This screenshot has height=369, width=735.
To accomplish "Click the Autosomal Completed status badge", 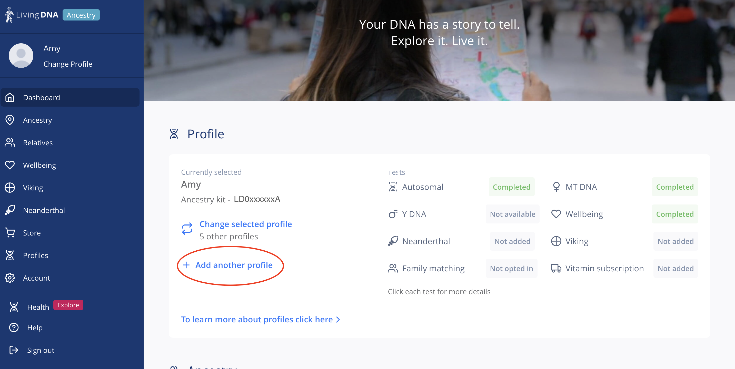I will pos(511,187).
